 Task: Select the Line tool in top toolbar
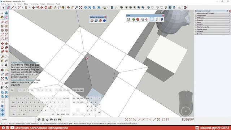click(x=13, y=7)
